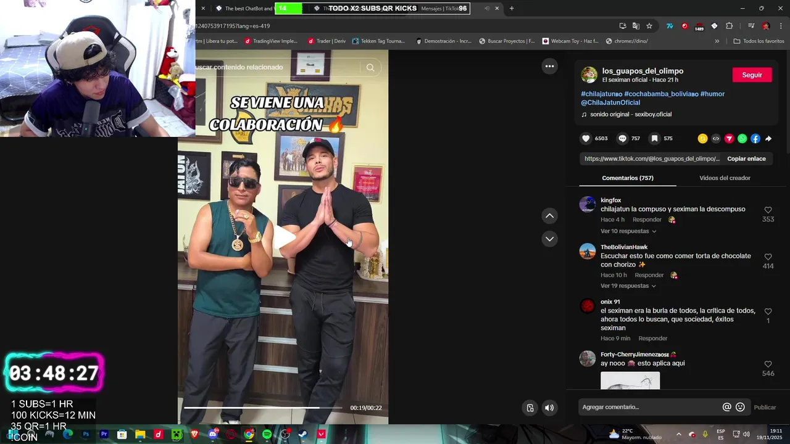Bookmark page with star icon in address bar
This screenshot has height=444, width=790.
coord(649,26)
